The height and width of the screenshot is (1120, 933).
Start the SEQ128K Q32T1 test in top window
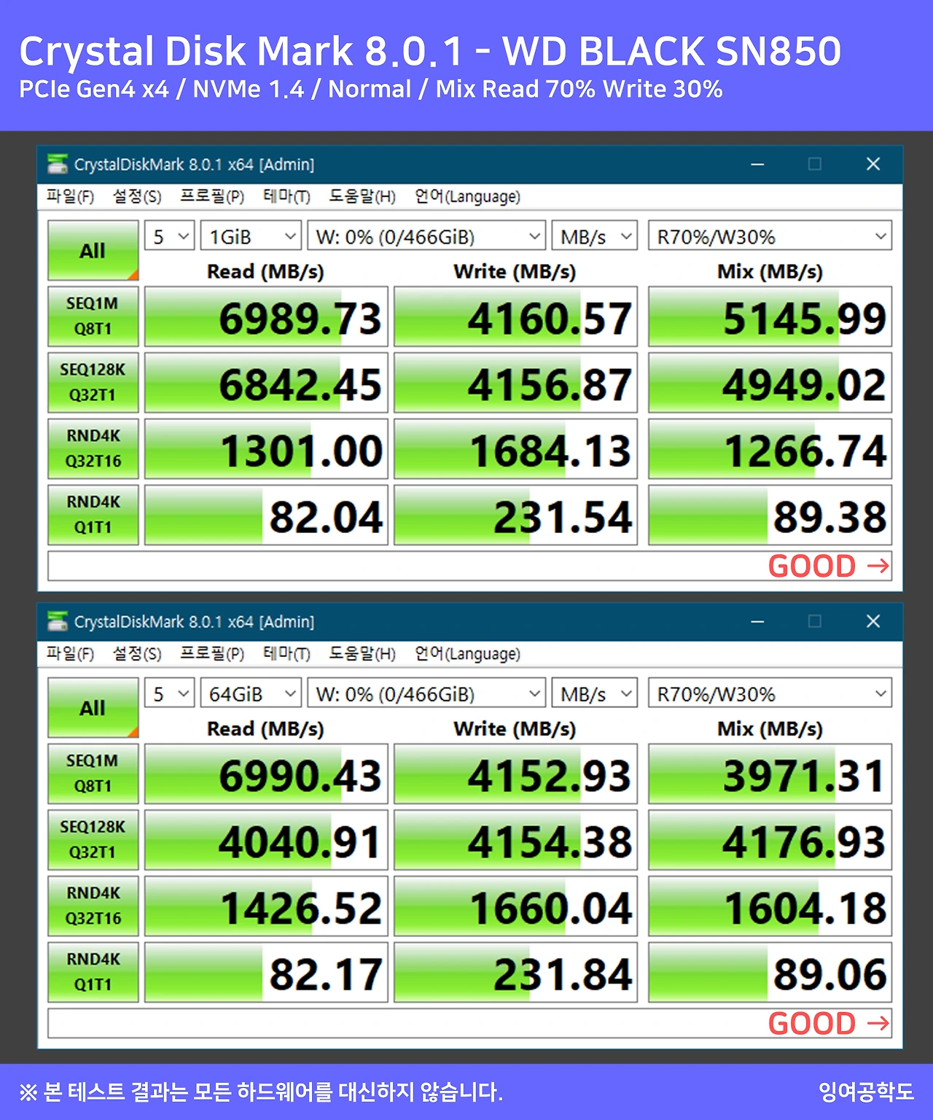click(93, 382)
